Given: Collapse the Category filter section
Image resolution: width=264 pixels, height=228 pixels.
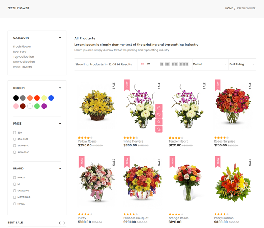Looking at the screenshot, I should pyautogui.click(x=60, y=38).
